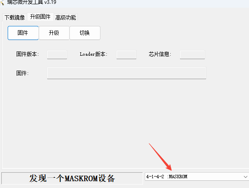Click the v3.19 window title text
The width and height of the screenshot is (249, 188).
(x=50, y=2)
